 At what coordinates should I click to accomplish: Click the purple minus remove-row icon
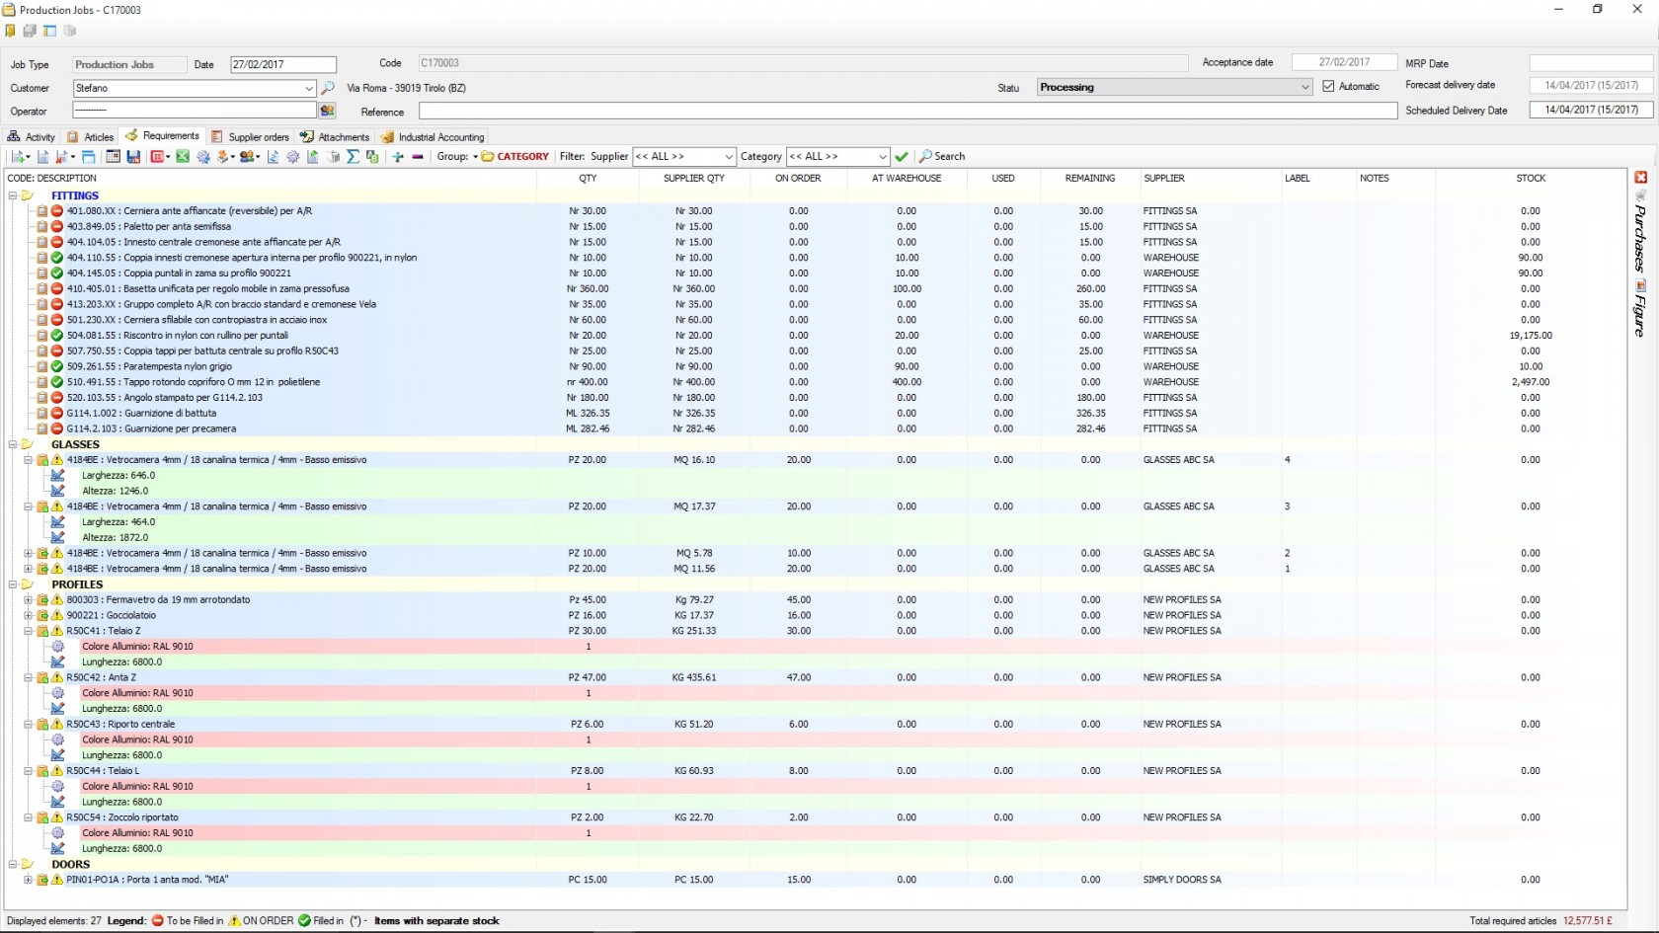(x=418, y=156)
